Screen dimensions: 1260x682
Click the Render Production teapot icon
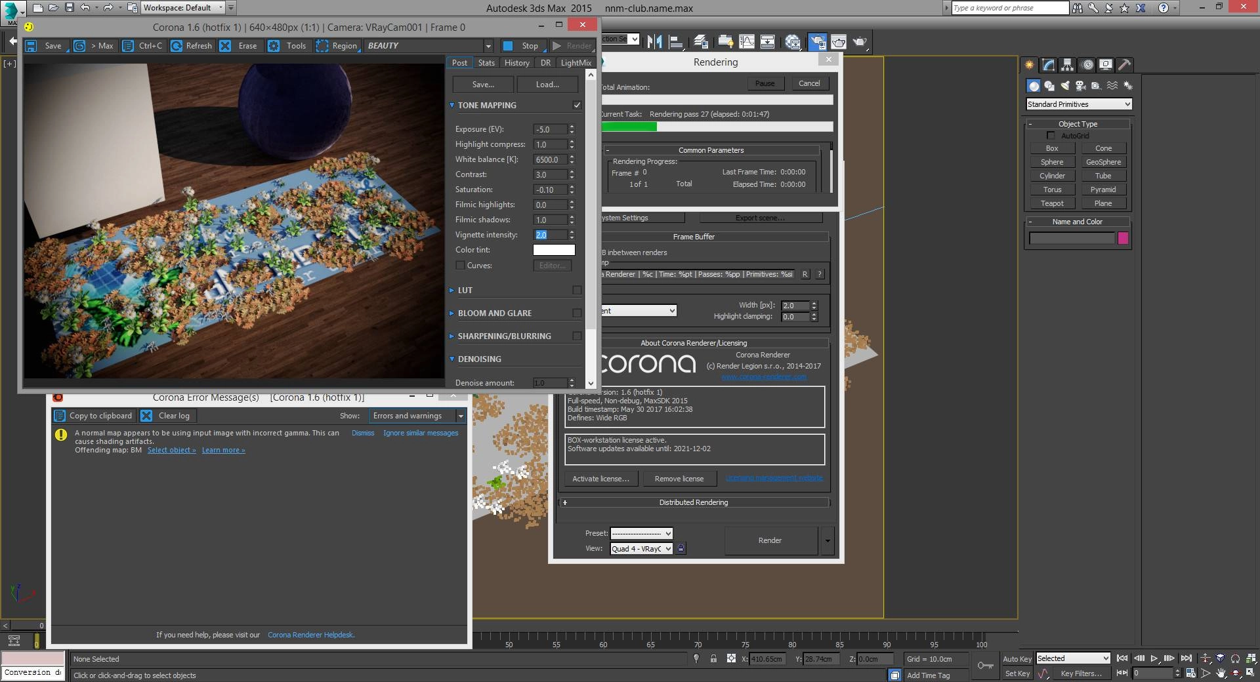coord(860,42)
